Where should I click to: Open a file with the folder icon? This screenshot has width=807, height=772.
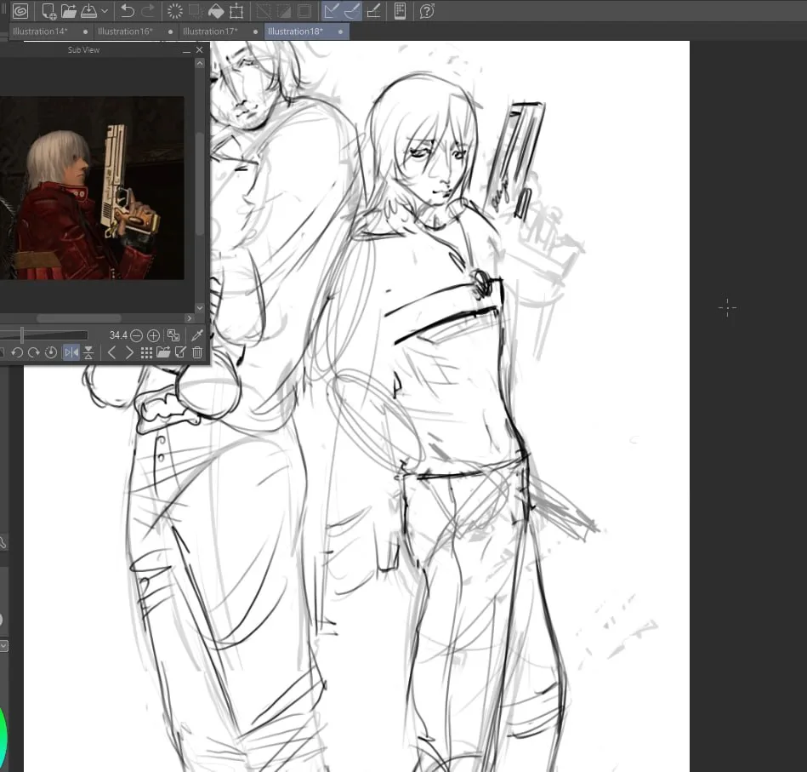click(68, 11)
